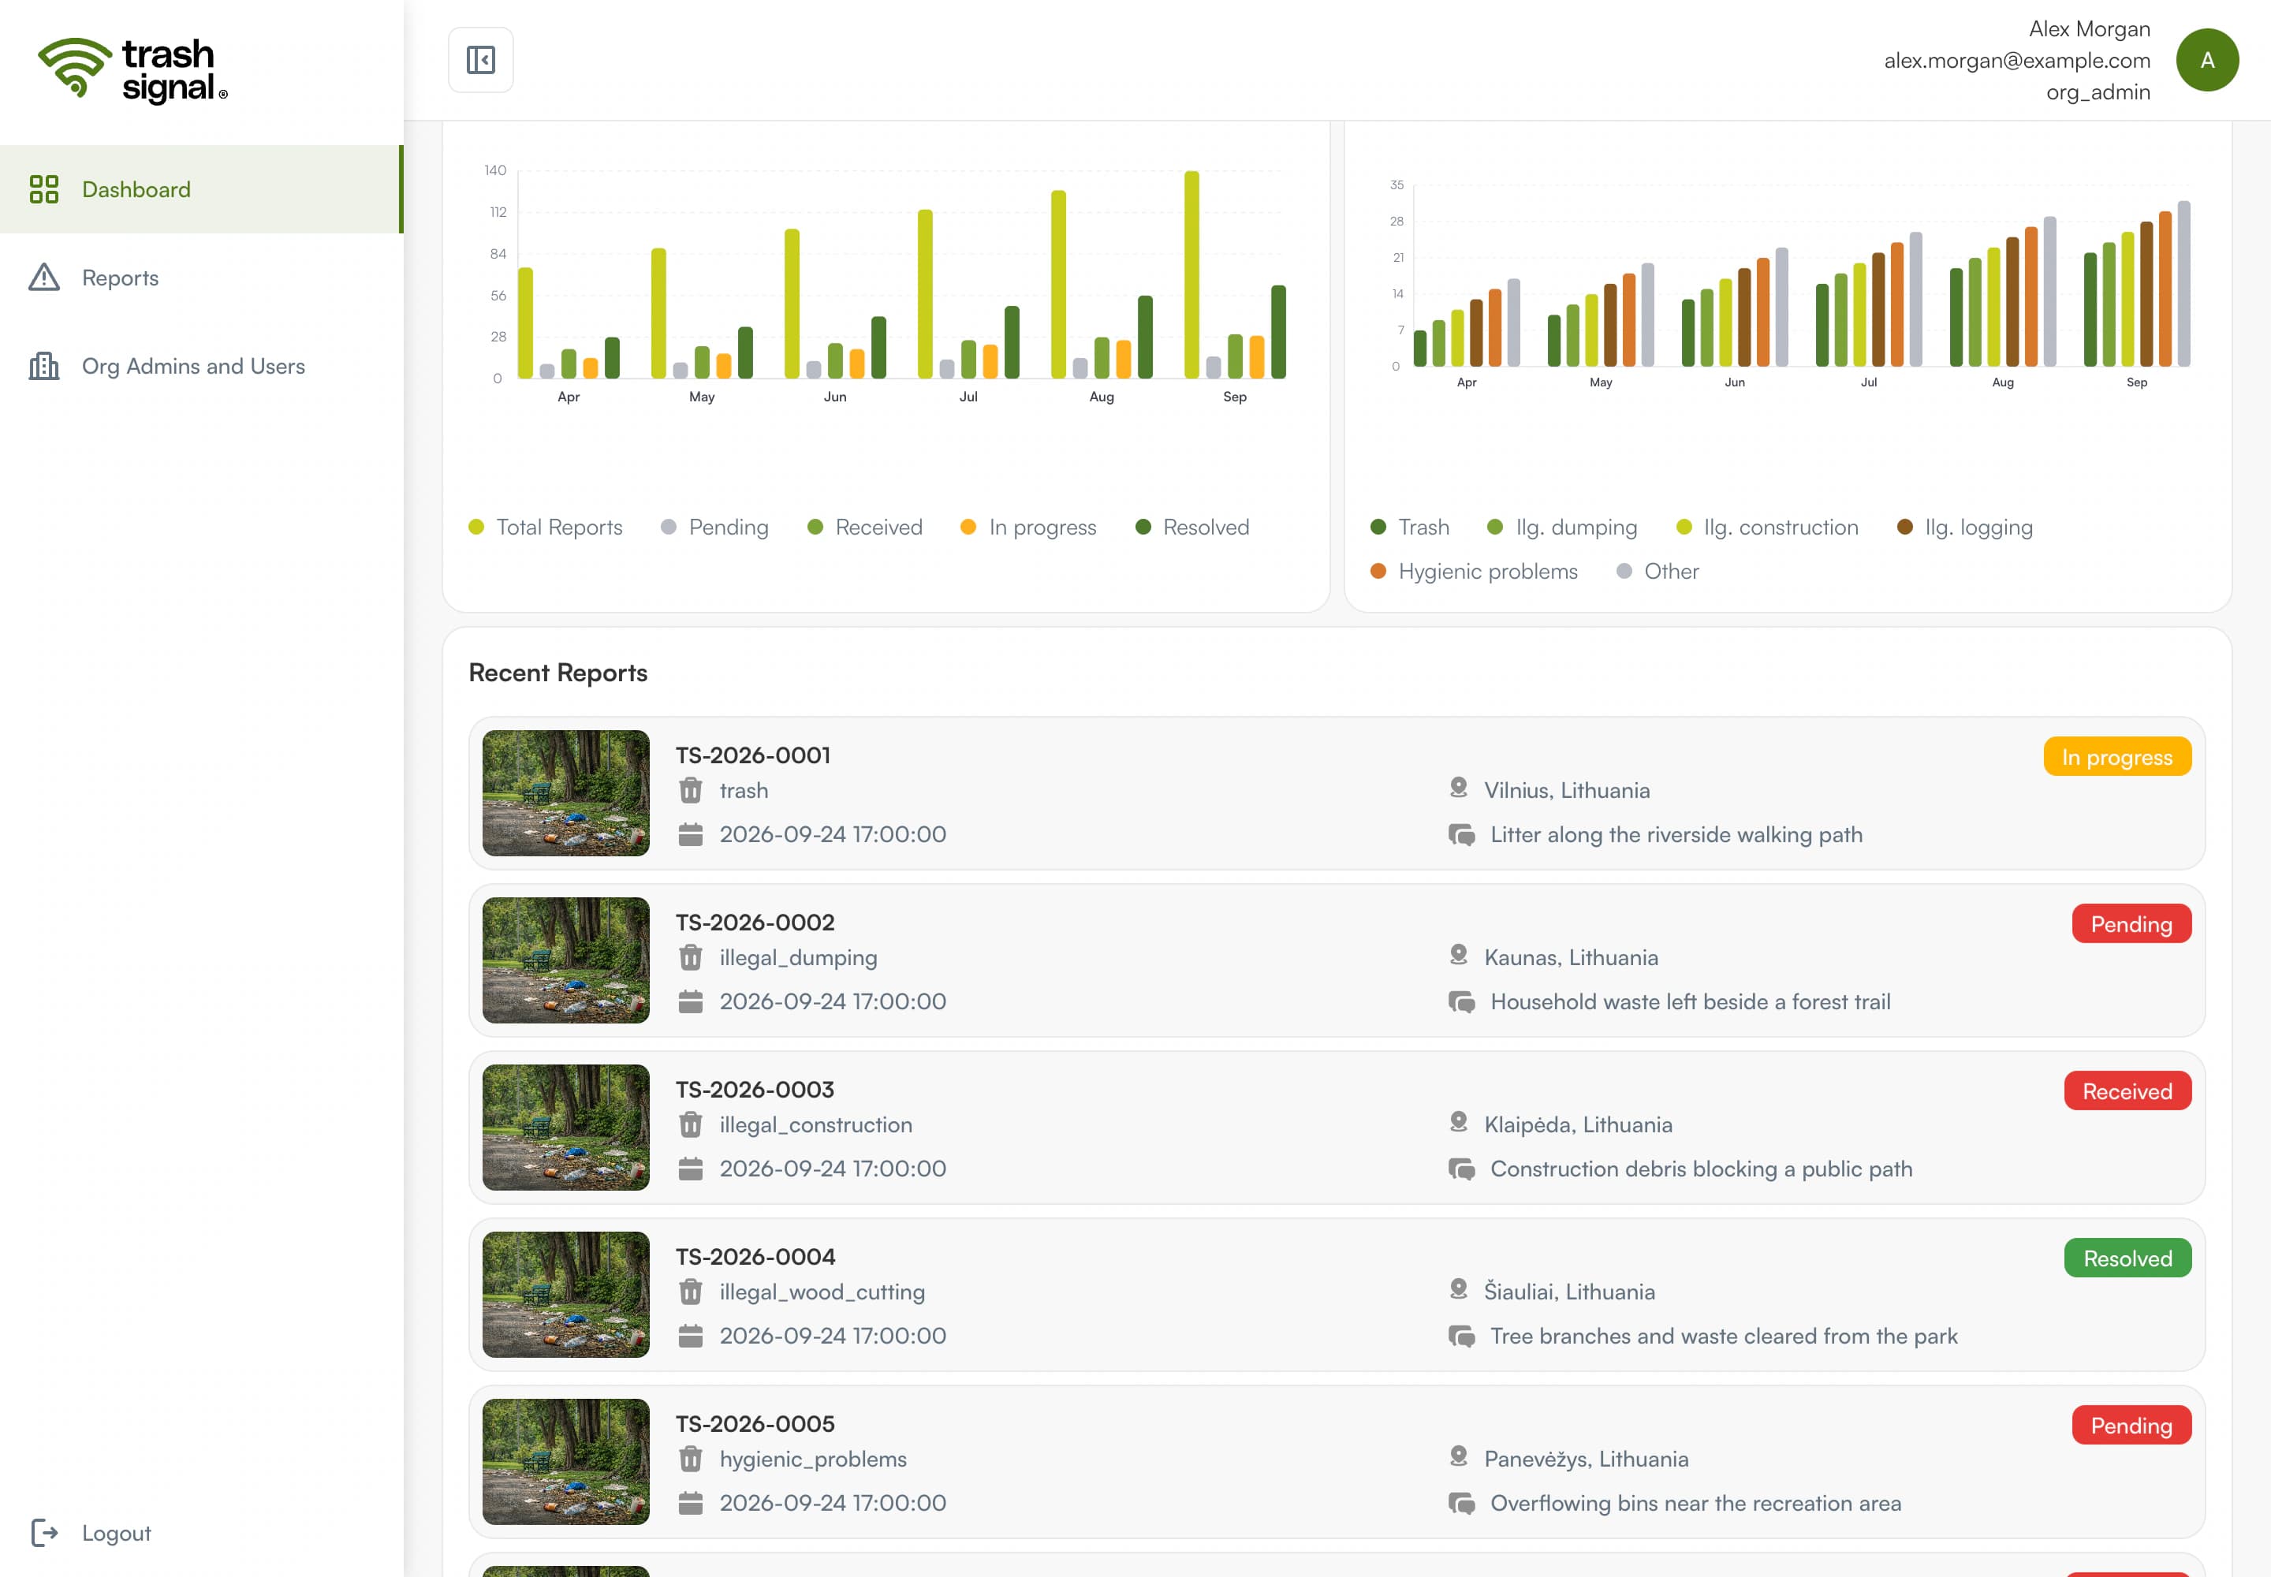Image resolution: width=2271 pixels, height=1577 pixels.
Task: Toggle Resolved legend series
Action: 1193,527
